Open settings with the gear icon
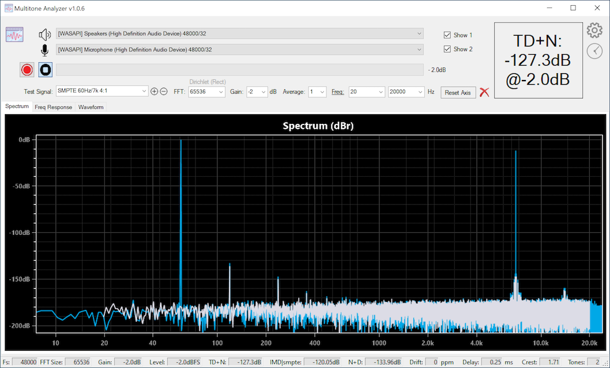Image resolution: width=610 pixels, height=368 pixels. click(594, 31)
